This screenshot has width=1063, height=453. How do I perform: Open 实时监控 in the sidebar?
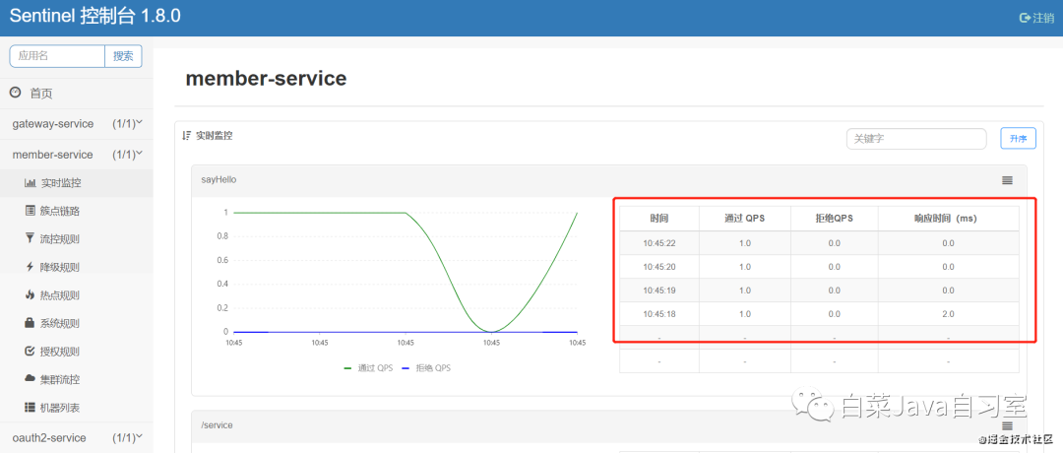point(76,183)
